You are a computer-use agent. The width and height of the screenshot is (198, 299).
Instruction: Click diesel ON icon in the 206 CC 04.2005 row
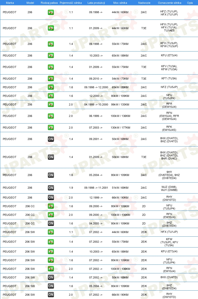pyautogui.click(x=51, y=223)
